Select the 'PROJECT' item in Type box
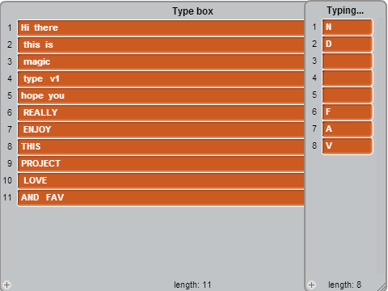The width and height of the screenshot is (388, 291). tap(161, 163)
